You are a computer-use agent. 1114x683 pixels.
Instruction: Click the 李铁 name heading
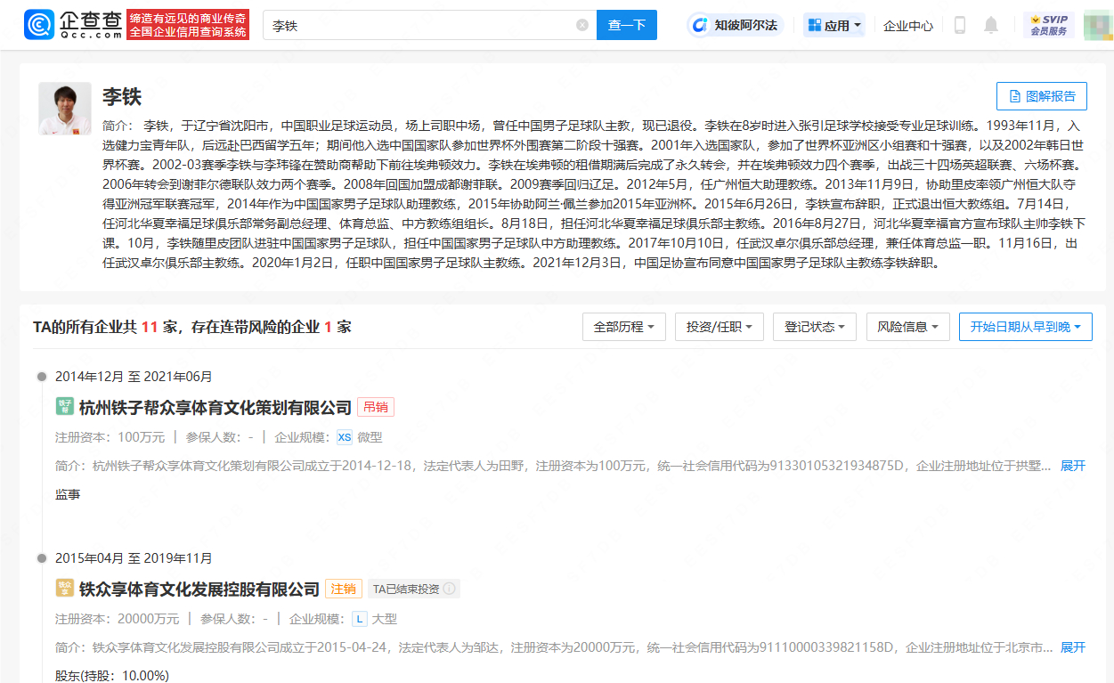[x=122, y=96]
